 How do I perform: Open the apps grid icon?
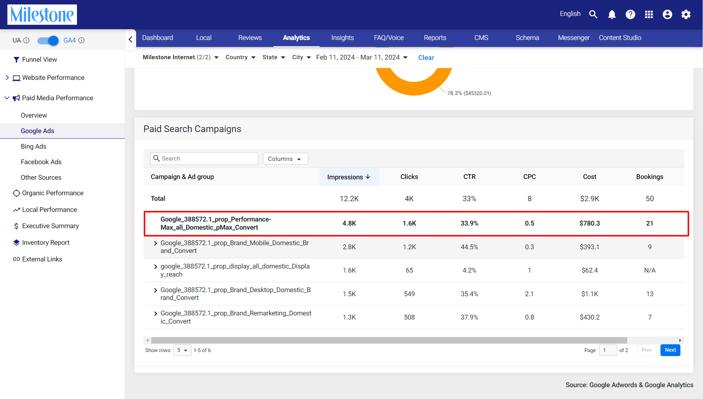point(649,14)
